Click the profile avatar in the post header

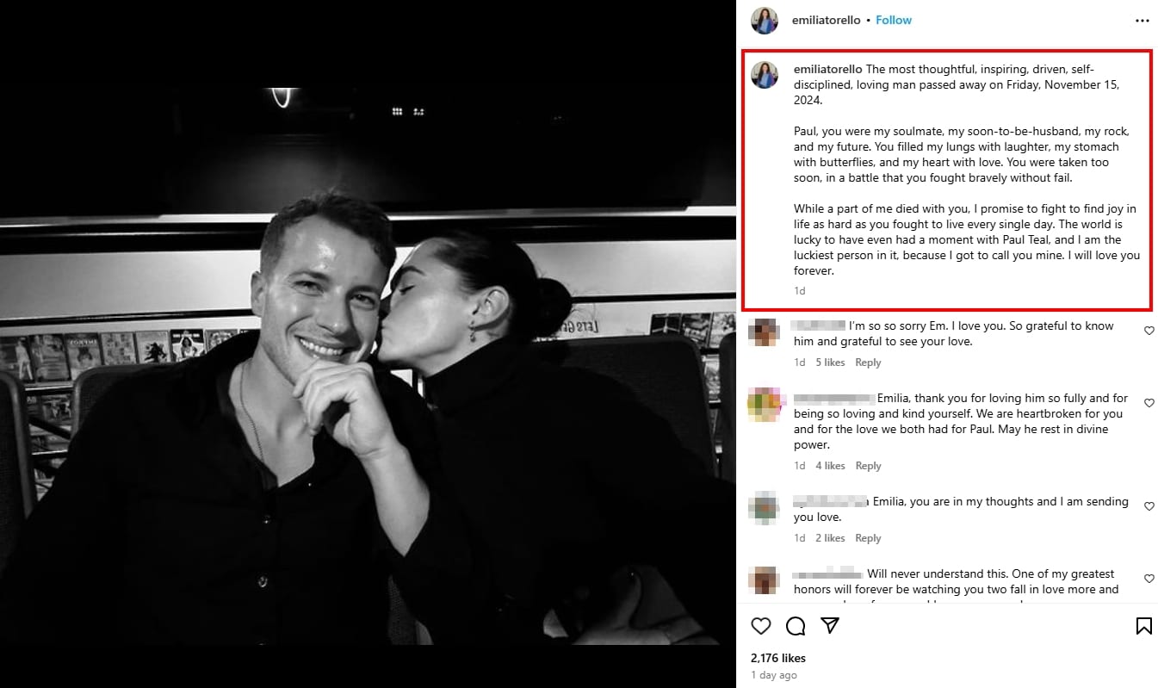point(765,21)
